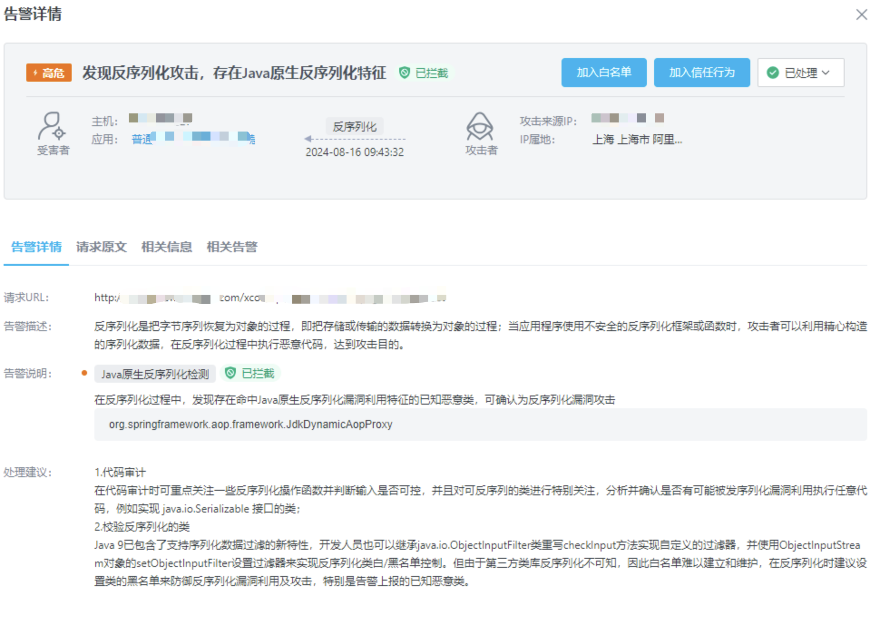The height and width of the screenshot is (635, 880).
Task: Click the blurred 主机 host value
Action: coord(161,118)
